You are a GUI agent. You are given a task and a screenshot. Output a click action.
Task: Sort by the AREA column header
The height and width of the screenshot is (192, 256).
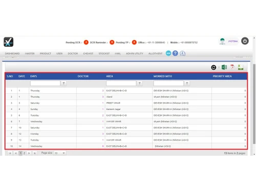pos(110,76)
